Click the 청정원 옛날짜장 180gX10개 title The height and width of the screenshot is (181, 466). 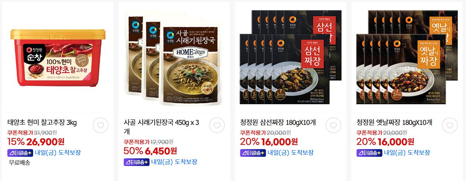point(395,123)
